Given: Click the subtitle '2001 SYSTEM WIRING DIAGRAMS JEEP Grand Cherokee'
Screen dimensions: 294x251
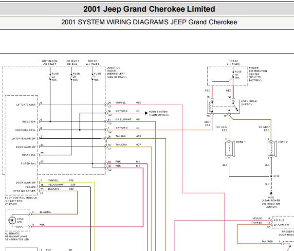Looking at the screenshot, I should point(149,22).
